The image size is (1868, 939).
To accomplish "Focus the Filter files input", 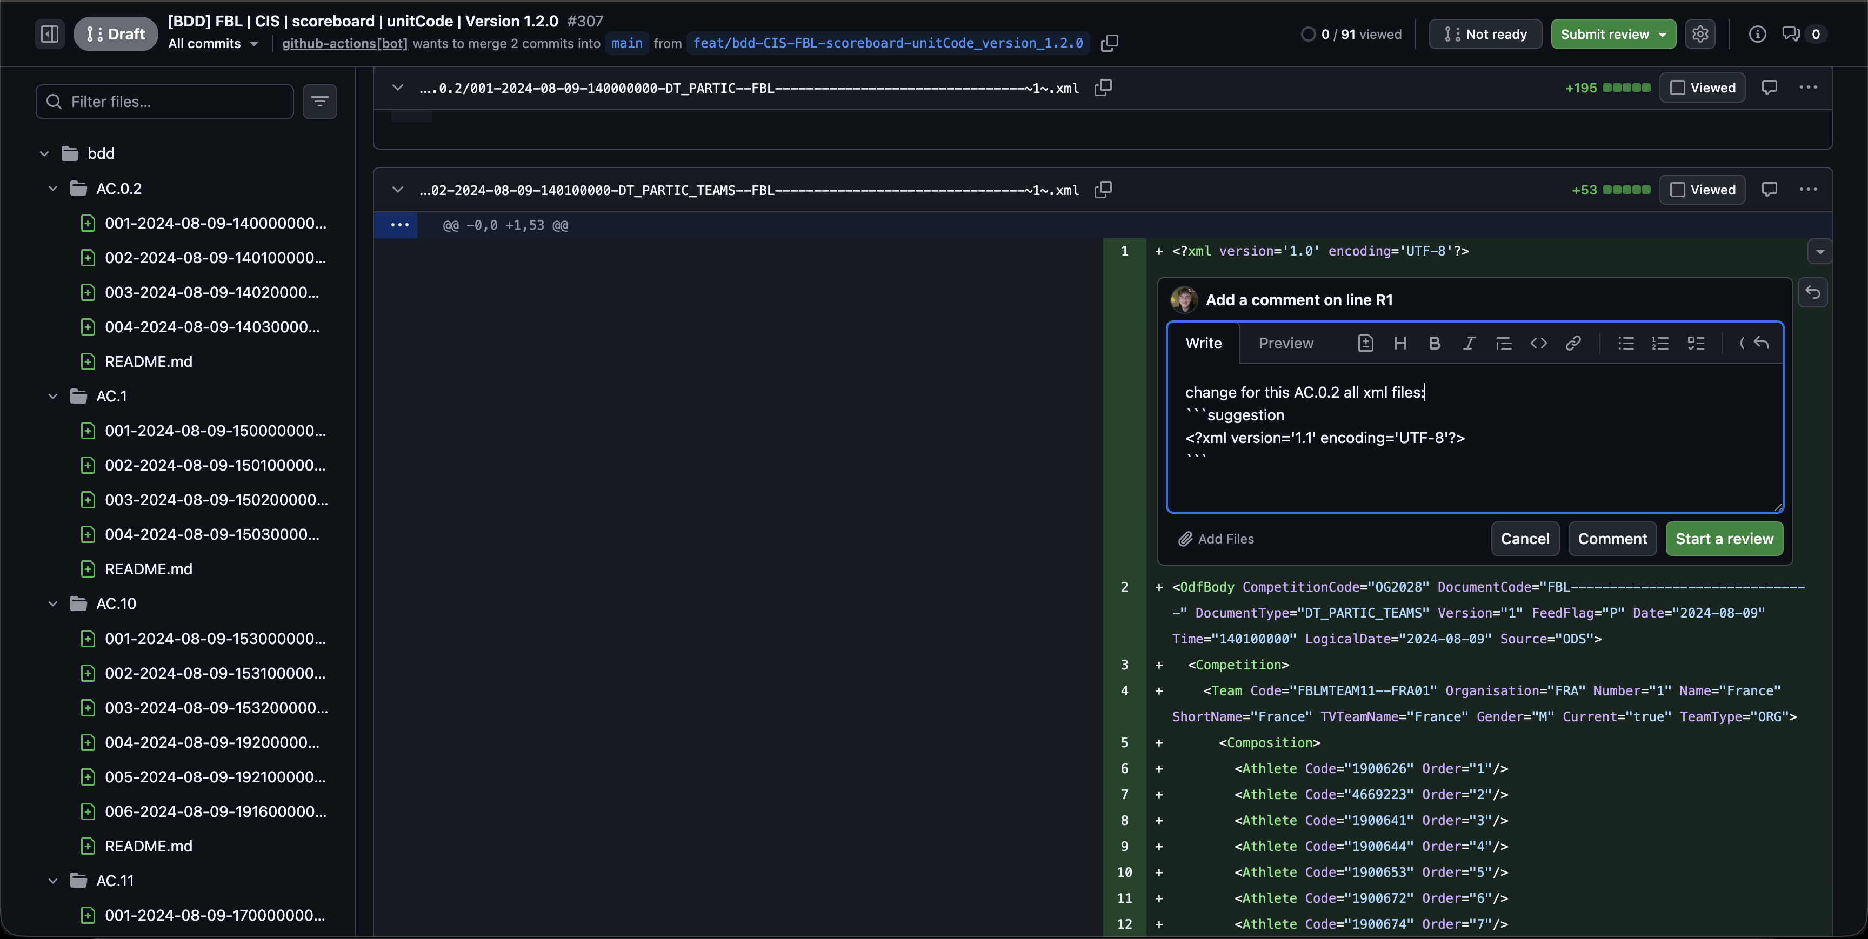I will 165,102.
